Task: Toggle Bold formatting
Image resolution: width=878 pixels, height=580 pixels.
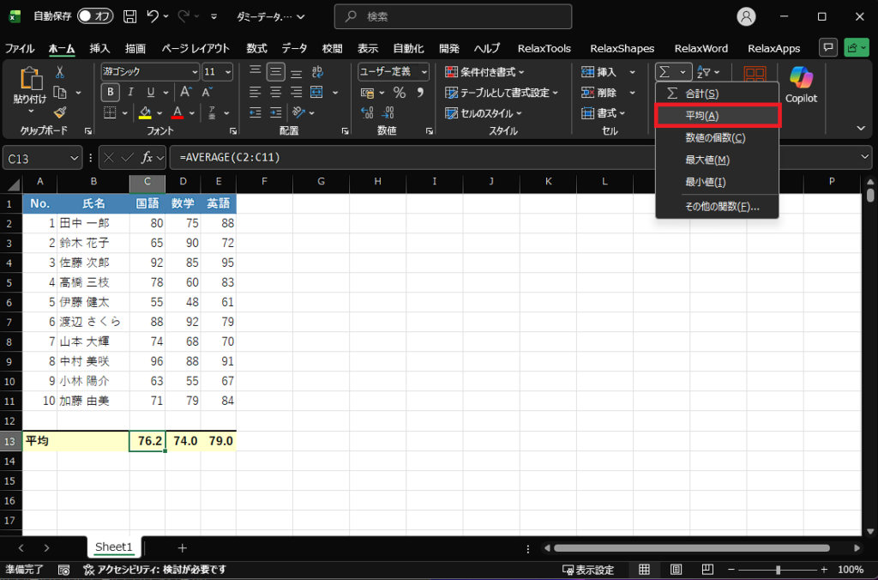Action: 110,93
